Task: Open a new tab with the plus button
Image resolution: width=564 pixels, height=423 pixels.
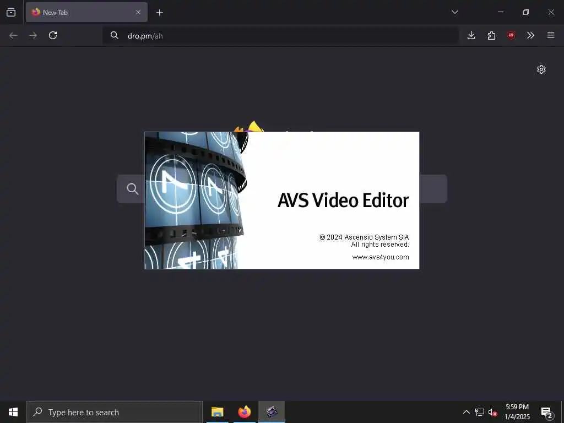Action: [x=159, y=13]
